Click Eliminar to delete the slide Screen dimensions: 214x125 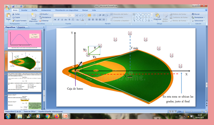click(45, 21)
